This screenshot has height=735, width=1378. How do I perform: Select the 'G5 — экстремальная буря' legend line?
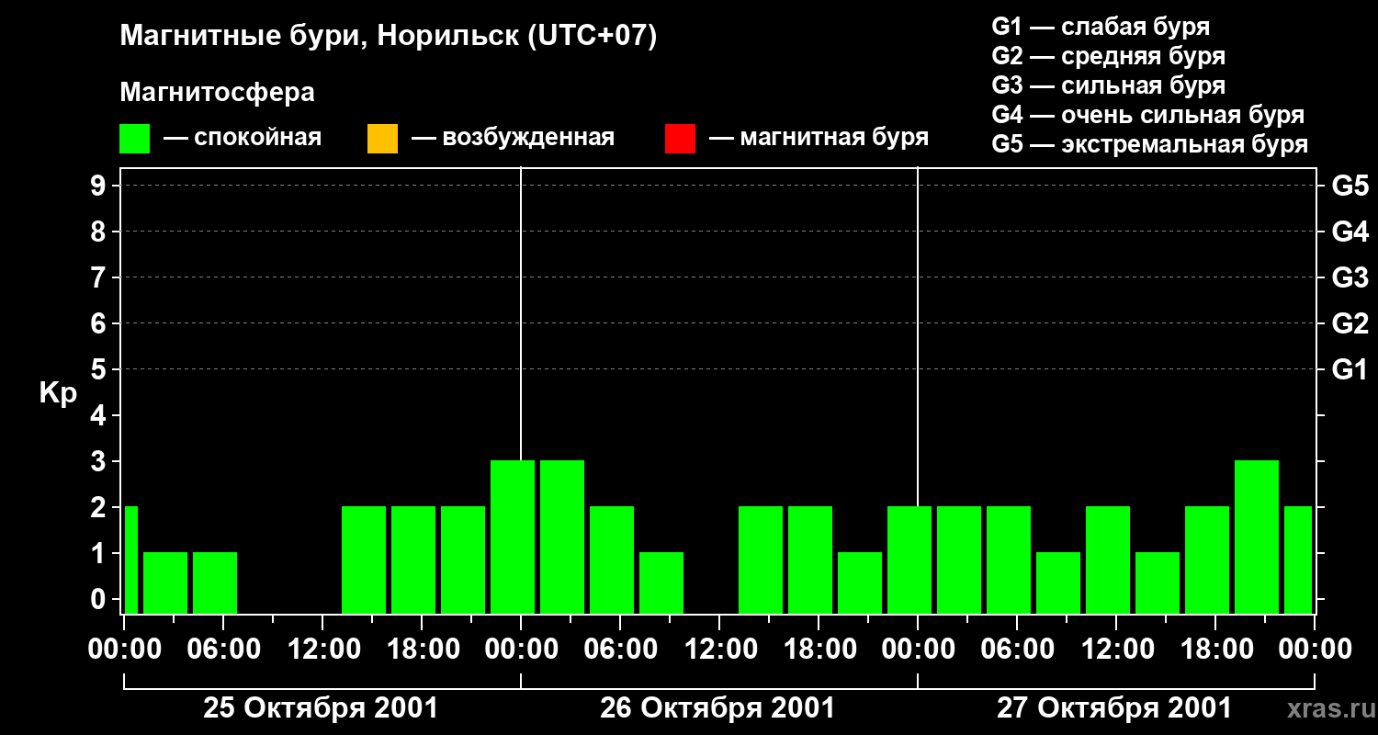point(1150,144)
